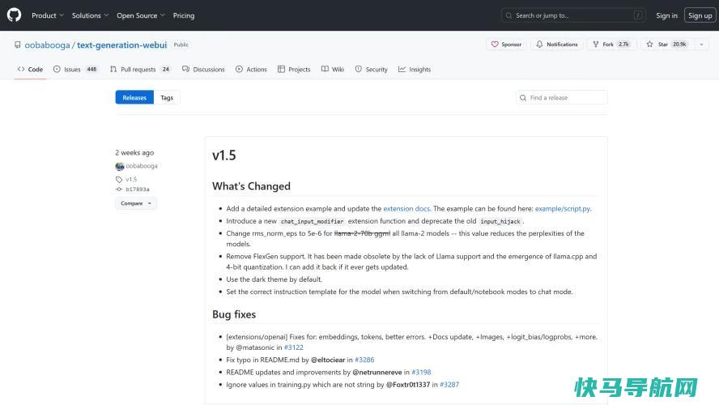Click the 'Public' repository label
The image size is (719, 405).
point(181,45)
